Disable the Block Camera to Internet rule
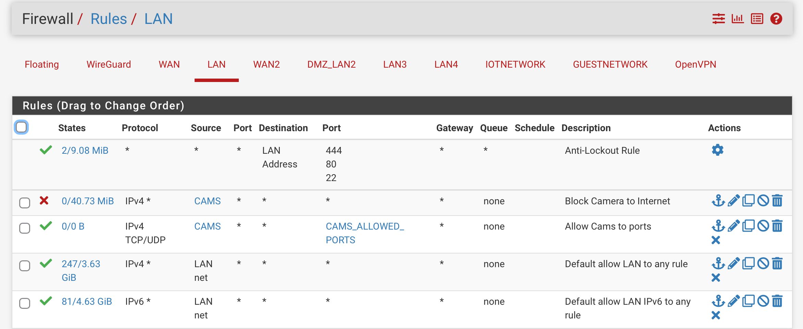Viewport: 803px width, 329px height. click(763, 201)
